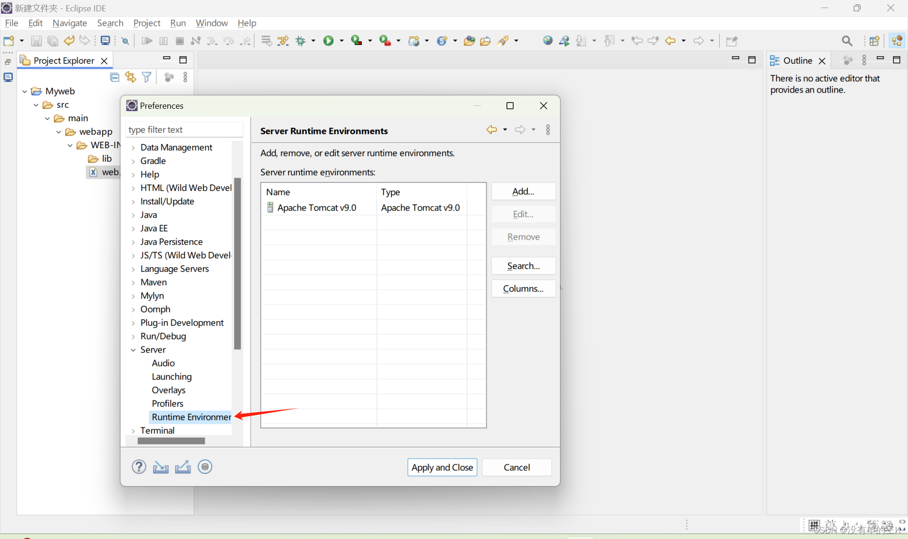Maximize the Outline view
Screen dimensions: 908x539
896,60
